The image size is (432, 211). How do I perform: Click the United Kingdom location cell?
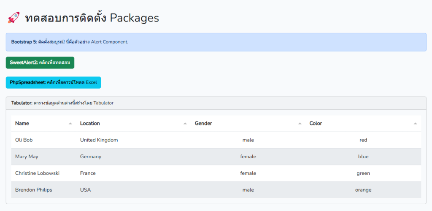99,140
